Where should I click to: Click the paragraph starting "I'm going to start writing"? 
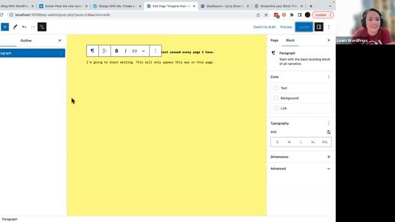pos(150,62)
